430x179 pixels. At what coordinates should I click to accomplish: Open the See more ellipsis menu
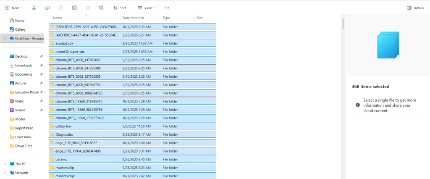tap(167, 8)
